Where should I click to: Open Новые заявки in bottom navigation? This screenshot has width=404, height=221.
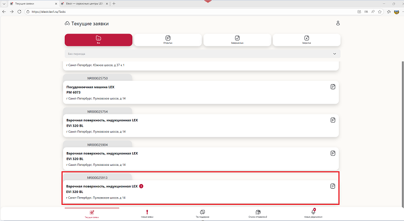pyautogui.click(x=147, y=212)
